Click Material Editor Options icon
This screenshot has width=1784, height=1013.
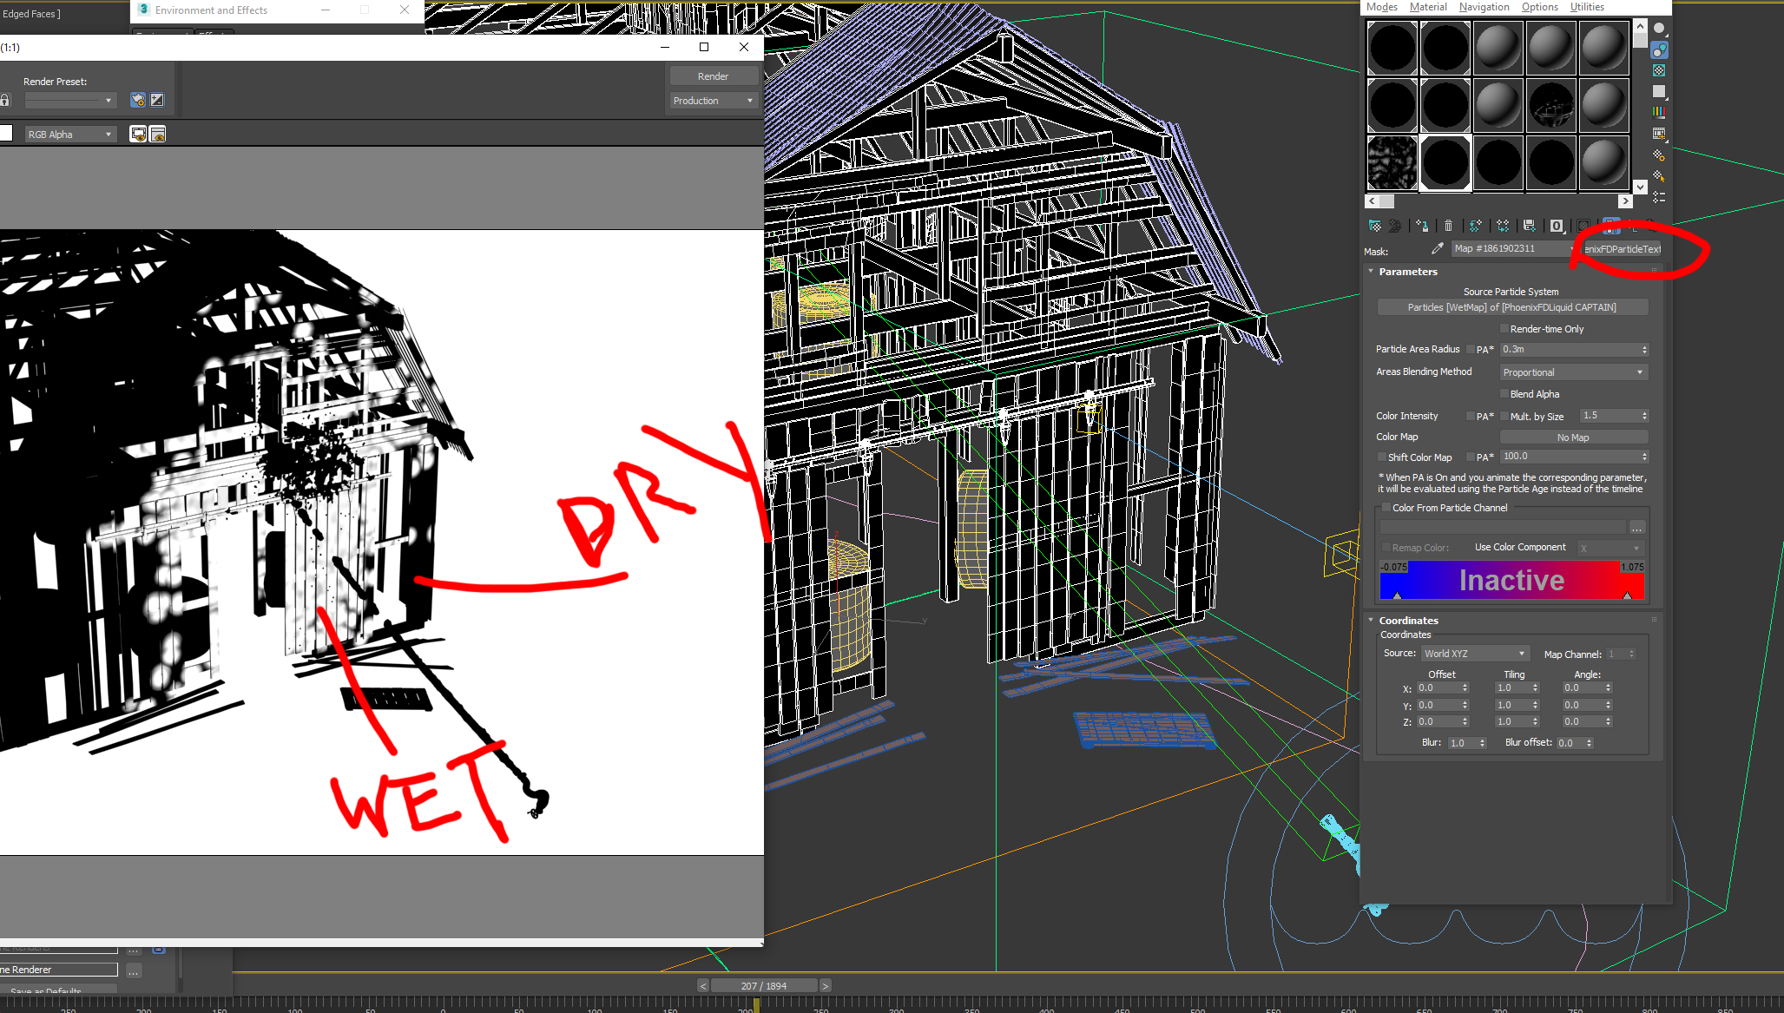click(x=1659, y=155)
